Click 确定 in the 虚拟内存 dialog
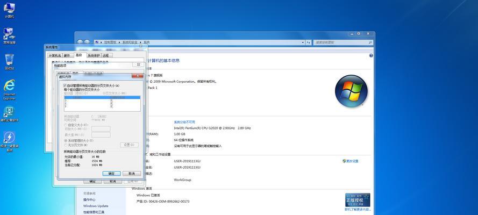 (x=112, y=173)
